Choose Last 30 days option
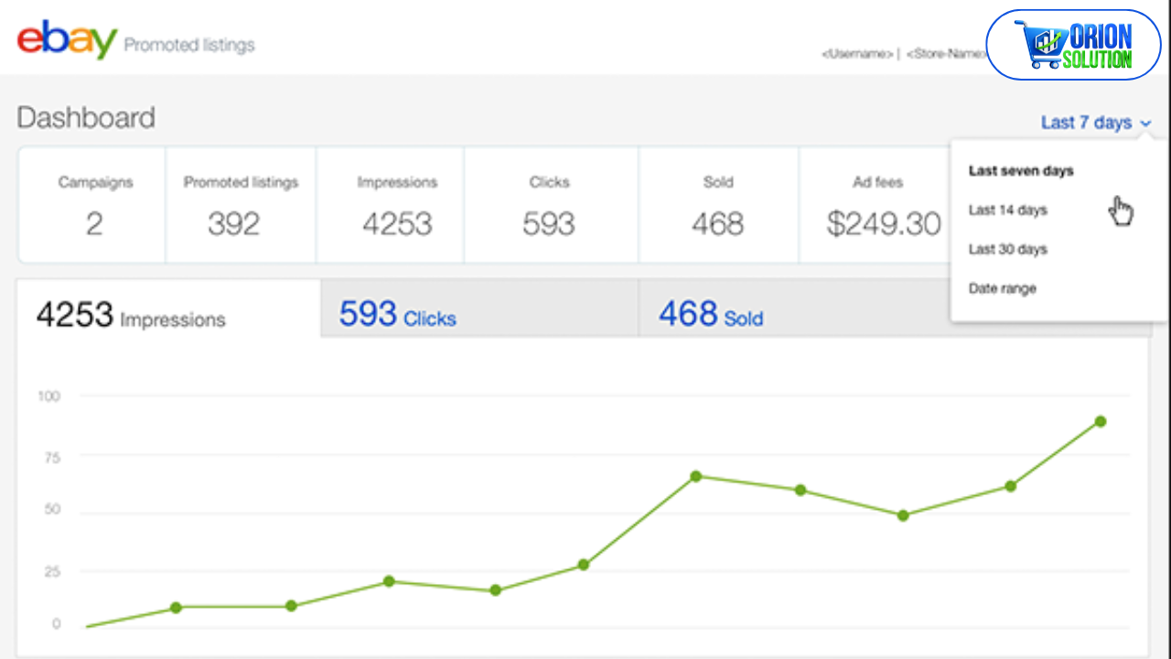The height and width of the screenshot is (659, 1171). 1007,250
